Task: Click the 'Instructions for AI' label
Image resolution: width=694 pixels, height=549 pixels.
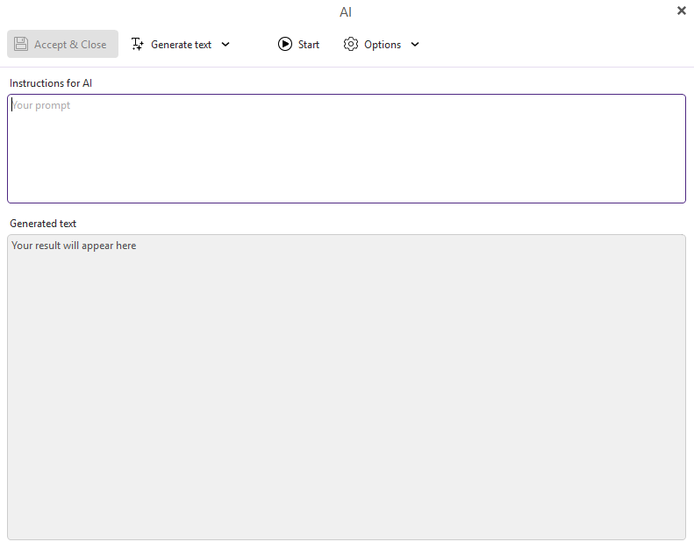Action: coord(51,83)
